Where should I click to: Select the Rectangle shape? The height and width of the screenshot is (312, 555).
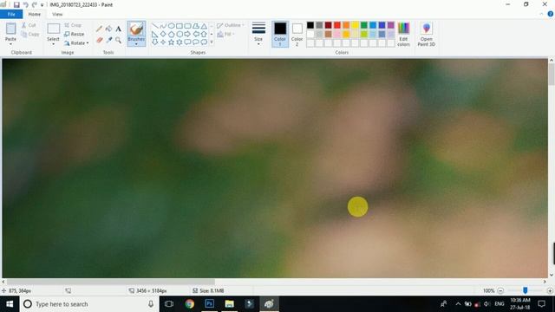pyautogui.click(x=180, y=26)
